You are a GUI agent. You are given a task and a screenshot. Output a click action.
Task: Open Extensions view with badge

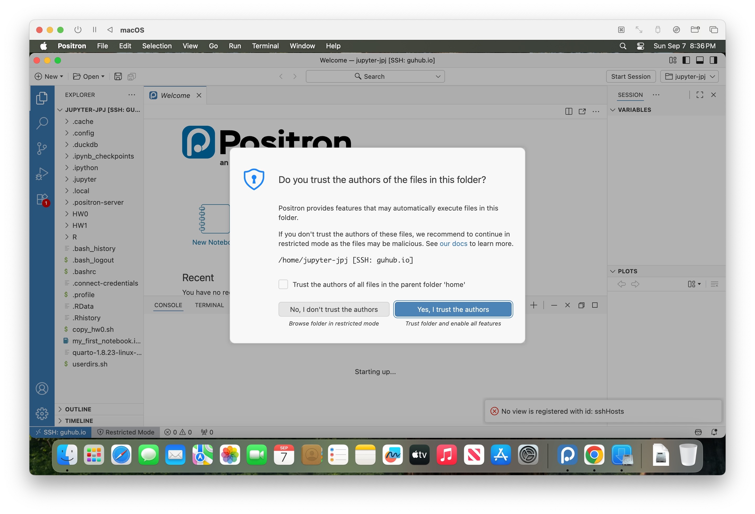[42, 199]
